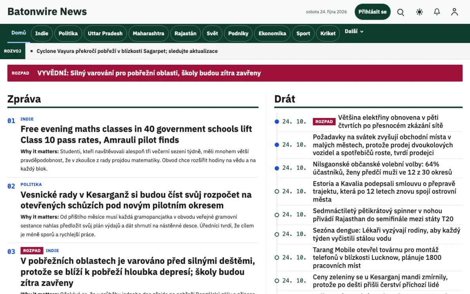Image resolution: width=470 pixels, height=294 pixels.
Task: Open the Ekonomika section
Action: click(x=272, y=33)
